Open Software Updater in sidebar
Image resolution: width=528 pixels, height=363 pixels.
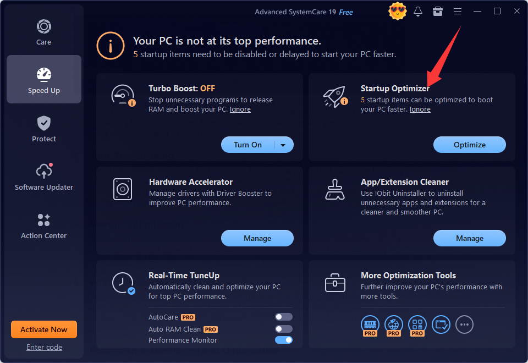click(x=44, y=178)
